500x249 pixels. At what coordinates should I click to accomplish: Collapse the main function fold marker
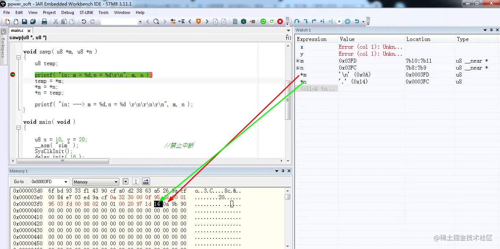pos(18,128)
